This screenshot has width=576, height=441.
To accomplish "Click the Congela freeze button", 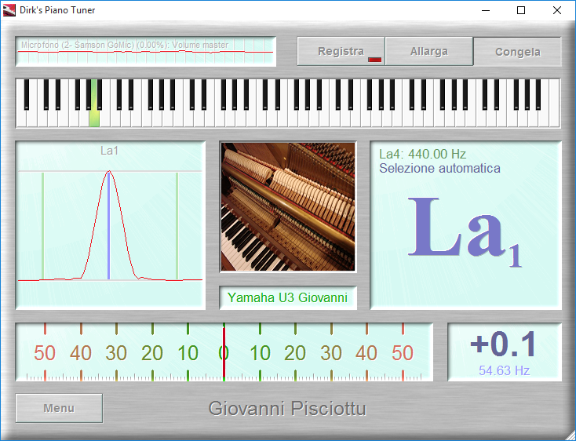I will tap(517, 52).
